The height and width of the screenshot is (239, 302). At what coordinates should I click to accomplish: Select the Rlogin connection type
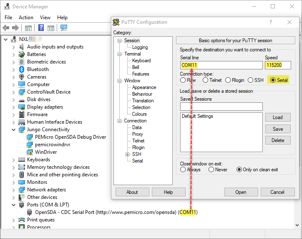[234, 80]
